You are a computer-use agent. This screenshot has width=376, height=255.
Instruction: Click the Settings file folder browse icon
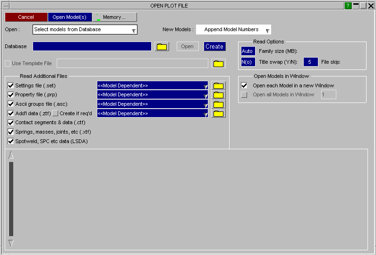tap(218, 85)
